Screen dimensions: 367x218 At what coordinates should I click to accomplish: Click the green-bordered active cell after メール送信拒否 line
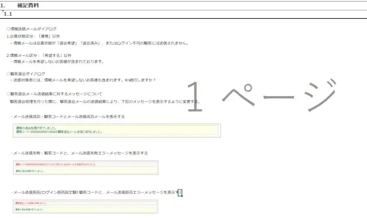[x=180, y=193]
